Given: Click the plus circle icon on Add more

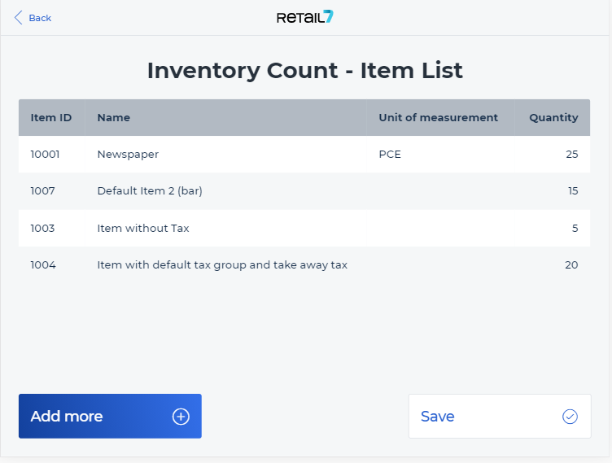Looking at the screenshot, I should point(181,417).
